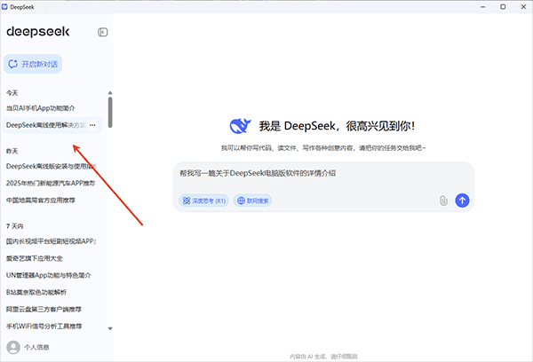This screenshot has width=533, height=362.
Task: Click the DeepSeek whale logo
Action: coord(240,126)
